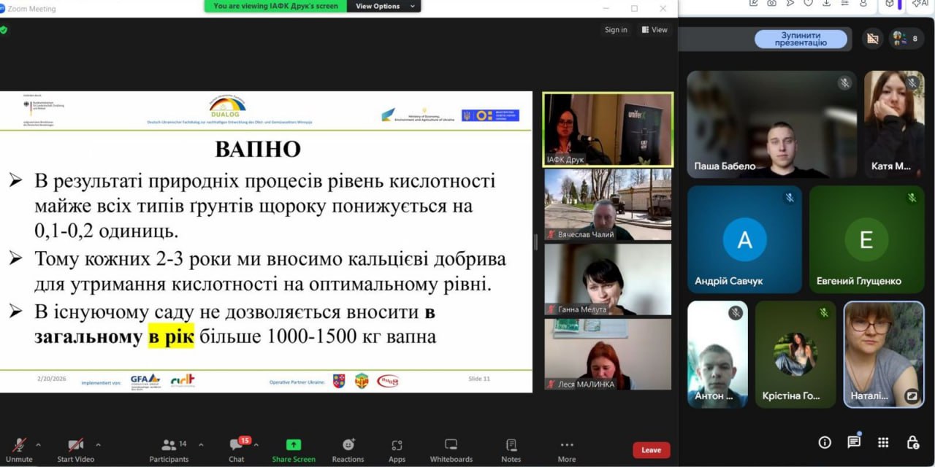This screenshot has height=467, width=935.
Task: Click the red Leave button
Action: tap(651, 450)
